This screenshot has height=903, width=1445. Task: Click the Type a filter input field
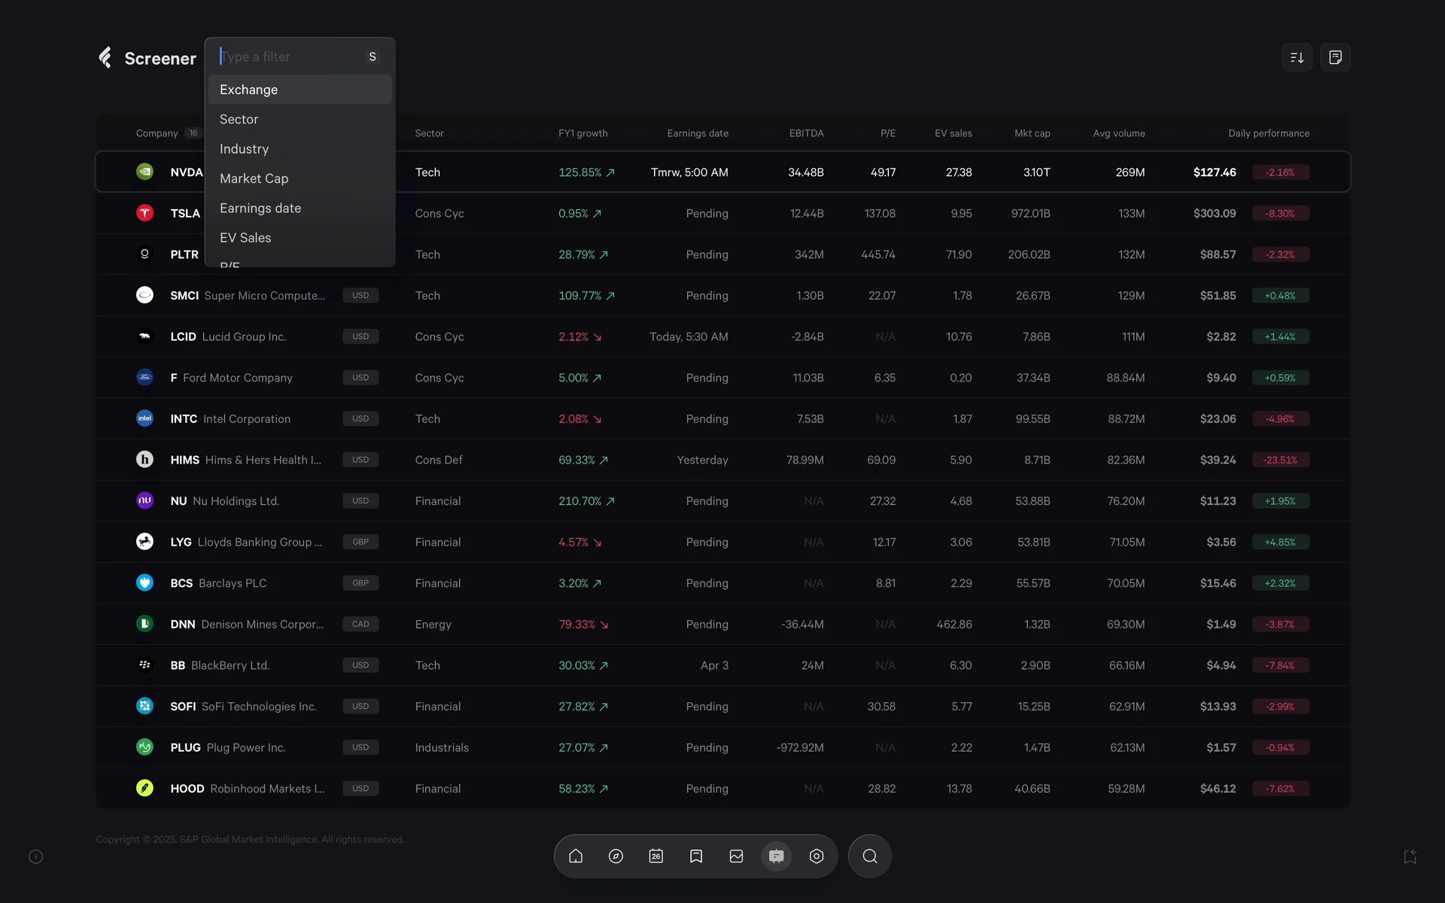[x=290, y=56]
